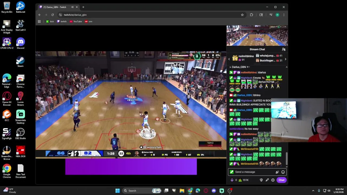Image resolution: width=347 pixels, height=195 pixels.
Task: Open chat settings gear icon
Action: point(273,180)
